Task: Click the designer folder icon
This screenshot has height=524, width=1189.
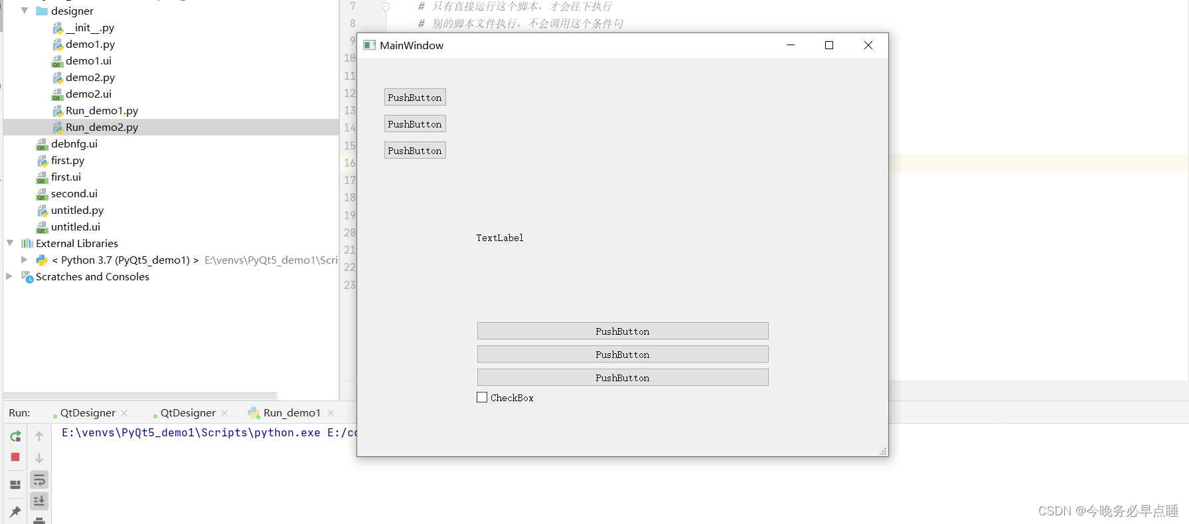Action: [42, 11]
